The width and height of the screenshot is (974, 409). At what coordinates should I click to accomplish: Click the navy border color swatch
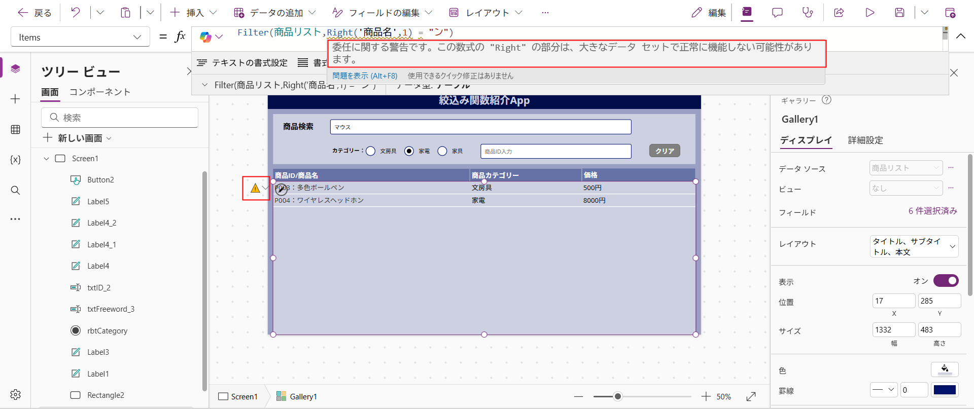(x=945, y=390)
